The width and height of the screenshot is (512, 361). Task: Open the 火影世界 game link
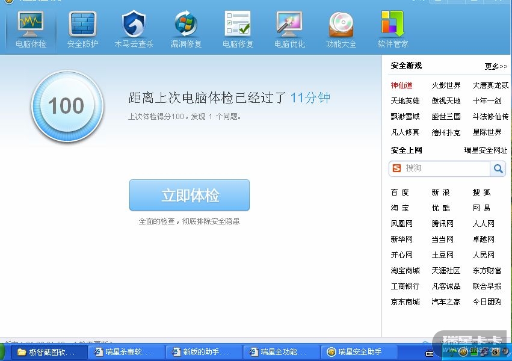(x=446, y=85)
